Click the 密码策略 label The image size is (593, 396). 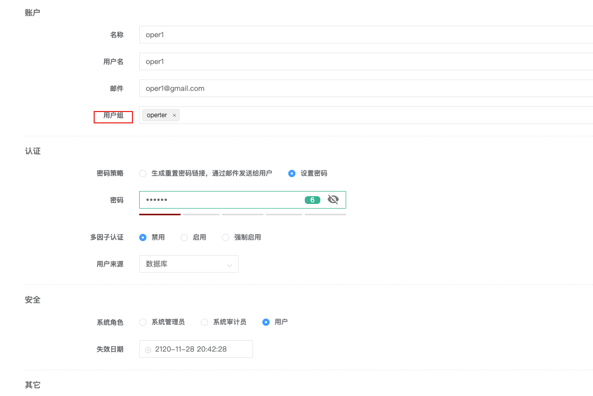tap(110, 173)
